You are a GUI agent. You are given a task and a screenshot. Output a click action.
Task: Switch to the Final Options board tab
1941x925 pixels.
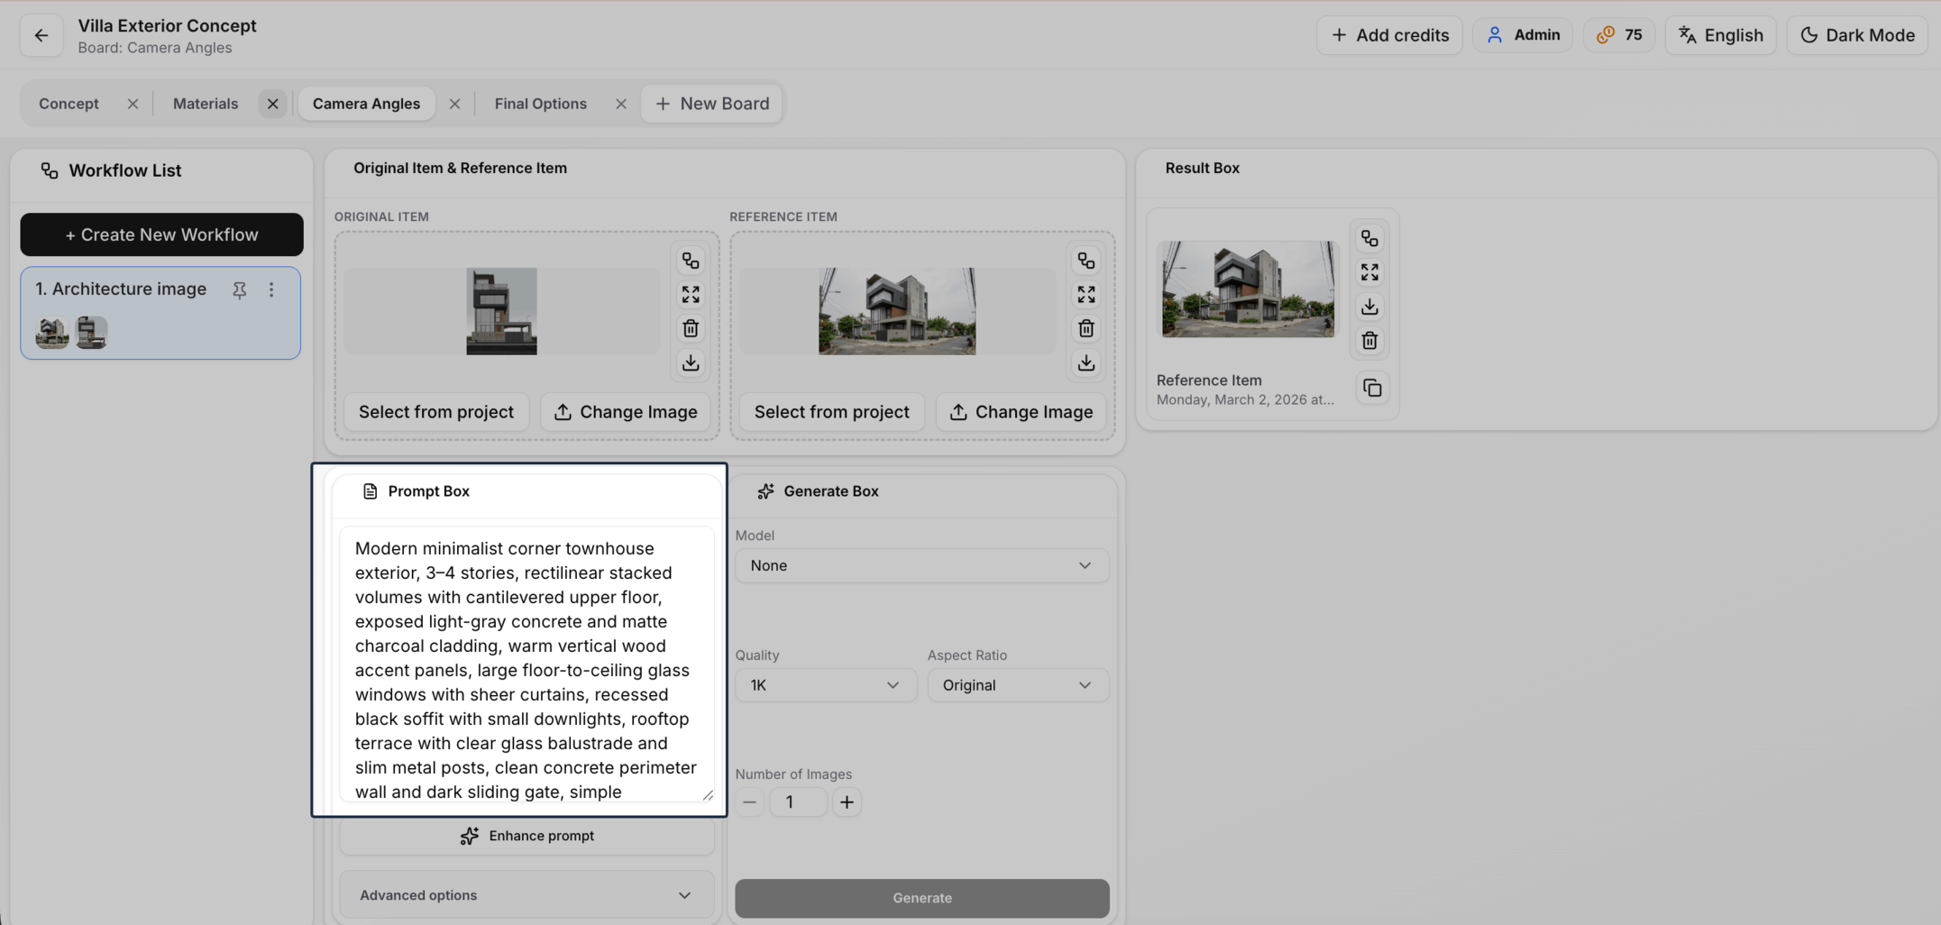tap(540, 104)
